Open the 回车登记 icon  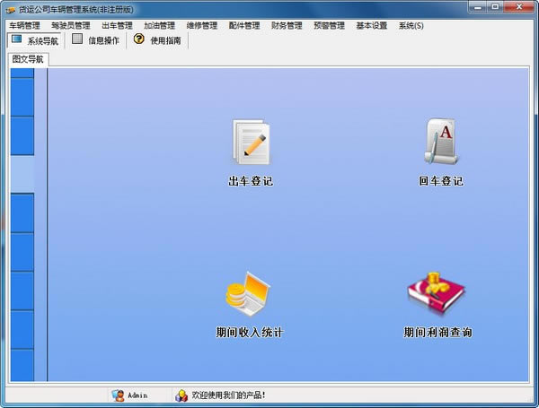click(x=441, y=141)
